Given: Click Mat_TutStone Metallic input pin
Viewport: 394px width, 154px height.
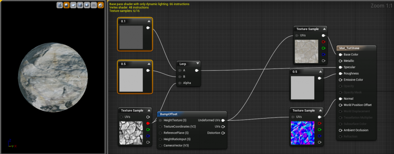Looking at the screenshot, I should tap(340, 61).
